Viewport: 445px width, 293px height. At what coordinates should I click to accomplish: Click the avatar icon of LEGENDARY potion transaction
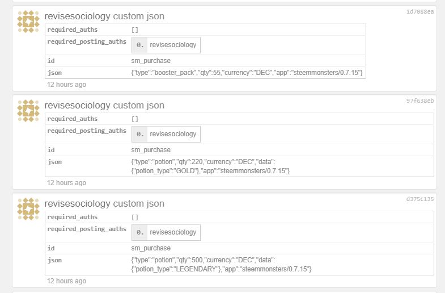point(28,209)
